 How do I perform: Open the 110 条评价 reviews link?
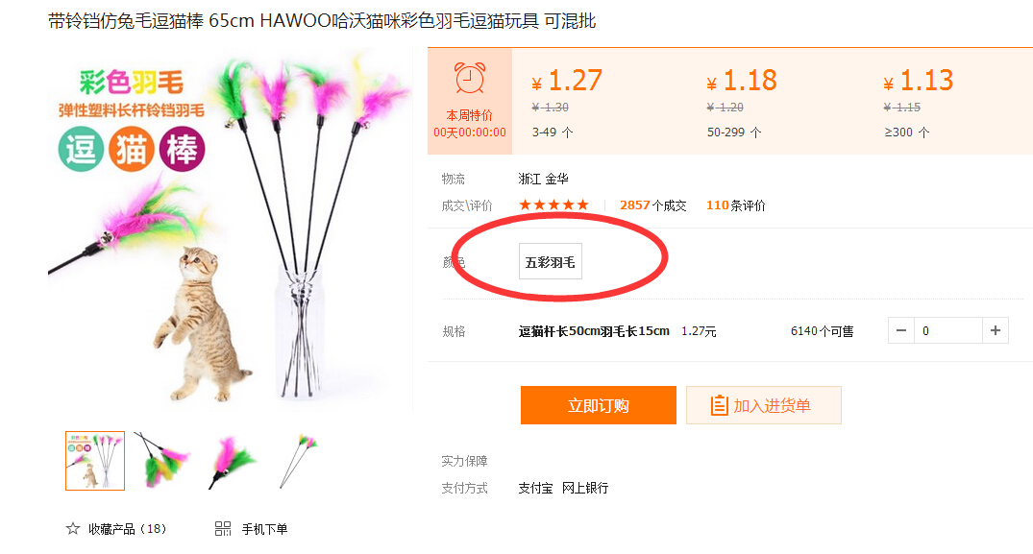[736, 205]
